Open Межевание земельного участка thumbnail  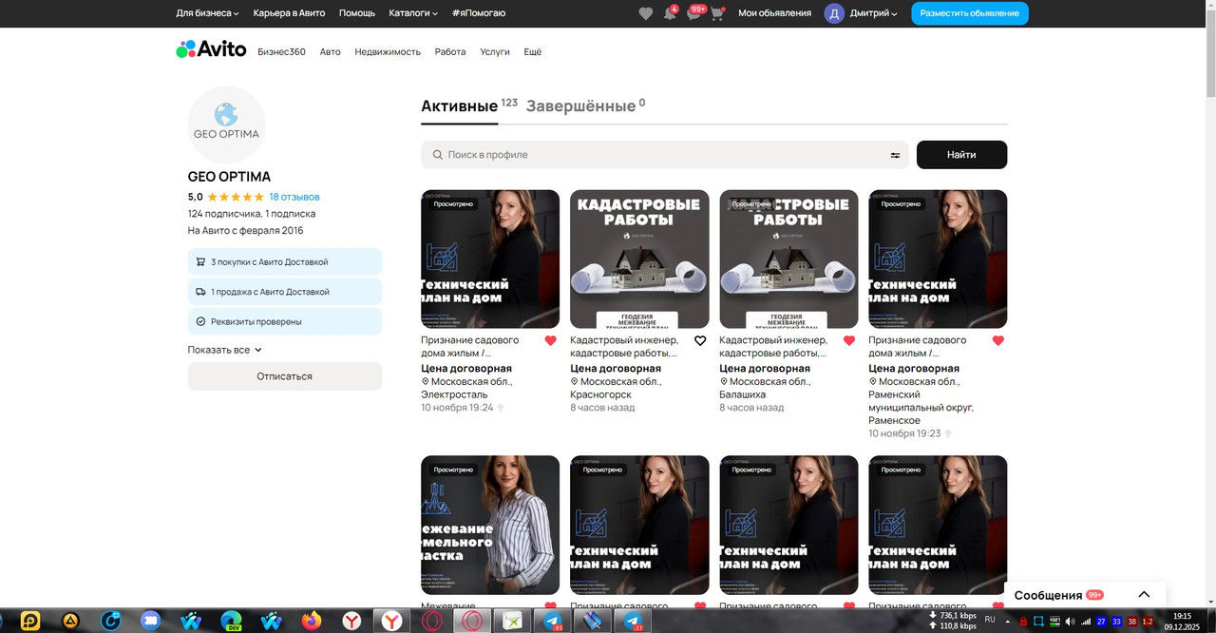click(x=490, y=525)
